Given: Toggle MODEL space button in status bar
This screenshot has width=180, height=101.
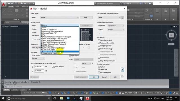Looking at the screenshot, I should [x=45, y=93].
